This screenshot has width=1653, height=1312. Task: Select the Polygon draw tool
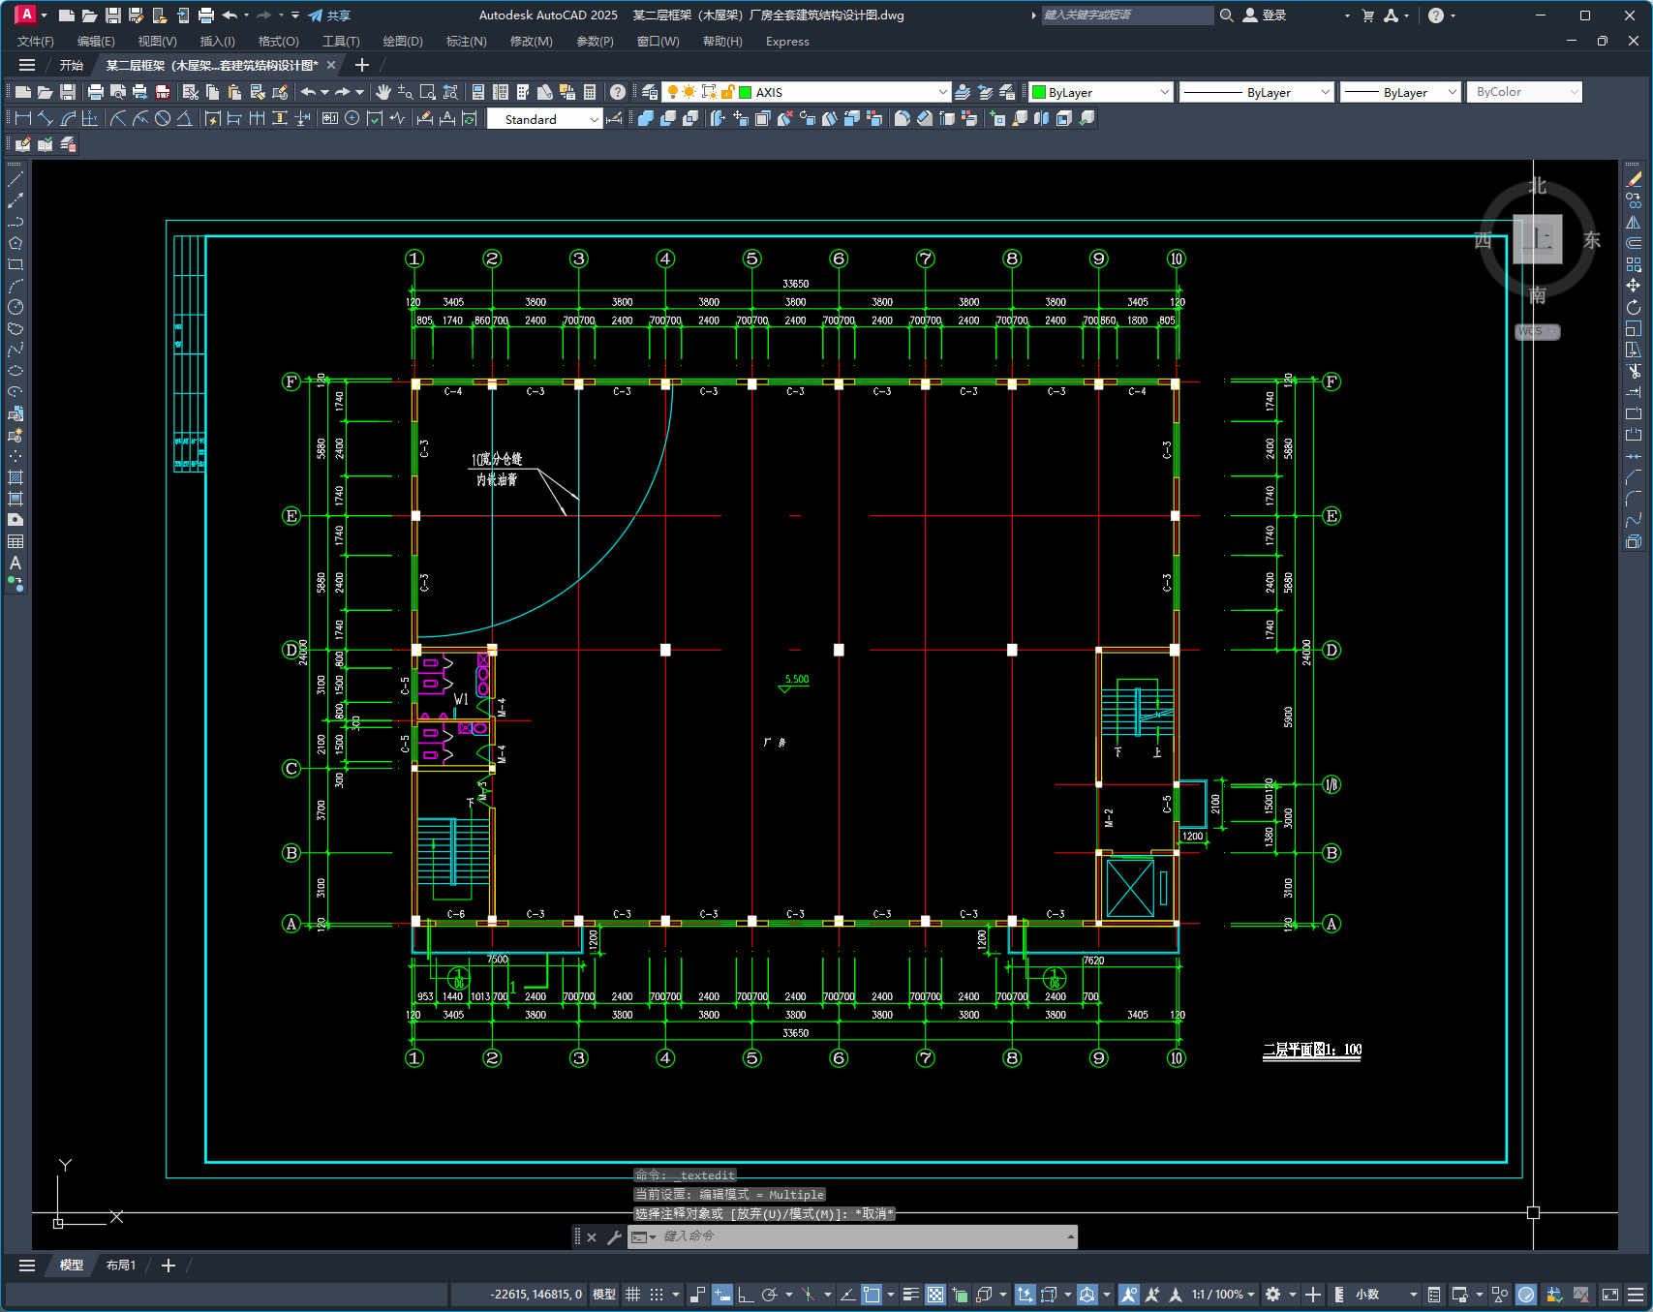click(x=15, y=243)
